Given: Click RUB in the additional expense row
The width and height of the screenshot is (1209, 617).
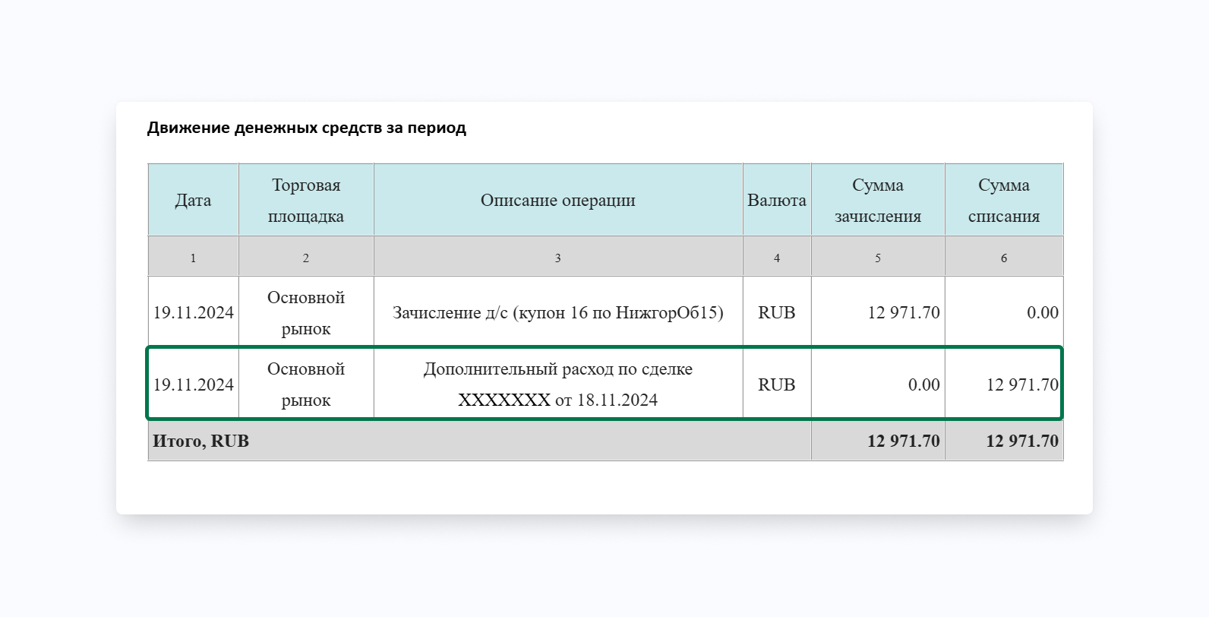Looking at the screenshot, I should coord(777,384).
